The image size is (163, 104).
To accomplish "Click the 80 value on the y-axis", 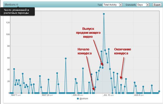I will tap(8, 46).
